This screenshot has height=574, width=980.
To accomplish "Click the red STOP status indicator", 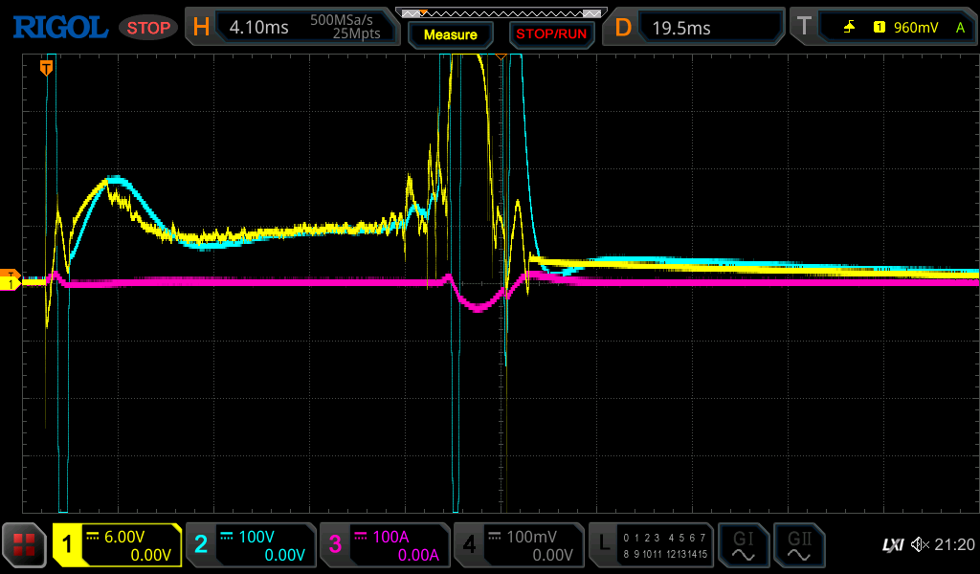I will 148,28.
